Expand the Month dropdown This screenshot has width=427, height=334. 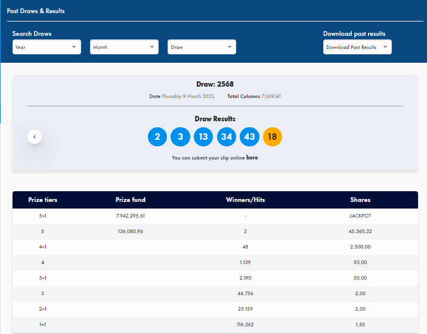point(124,47)
